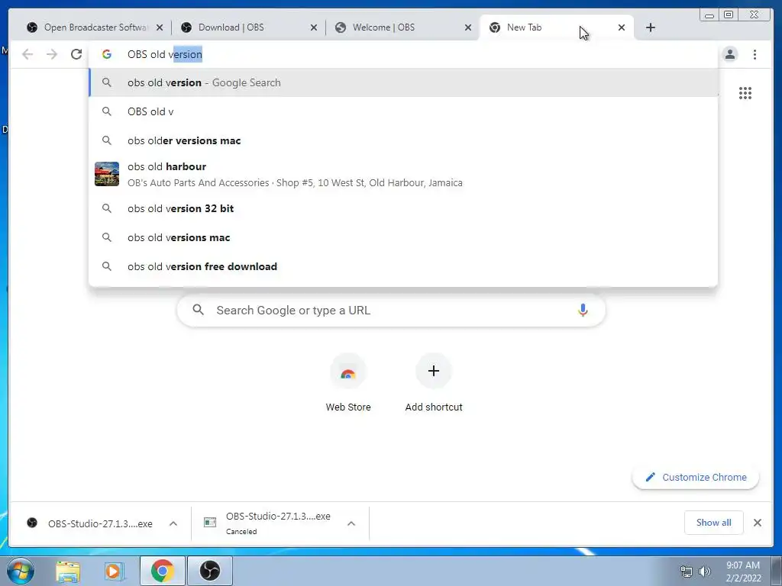Screen dimensions: 782x586
Task: Close the Open Broadcaster Software tab
Action: pyautogui.click(x=160, y=27)
